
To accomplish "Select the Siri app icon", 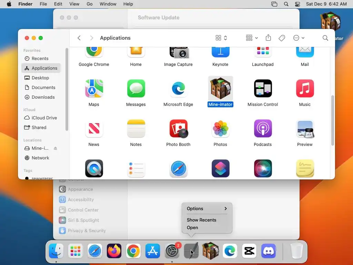I will [x=263, y=168].
